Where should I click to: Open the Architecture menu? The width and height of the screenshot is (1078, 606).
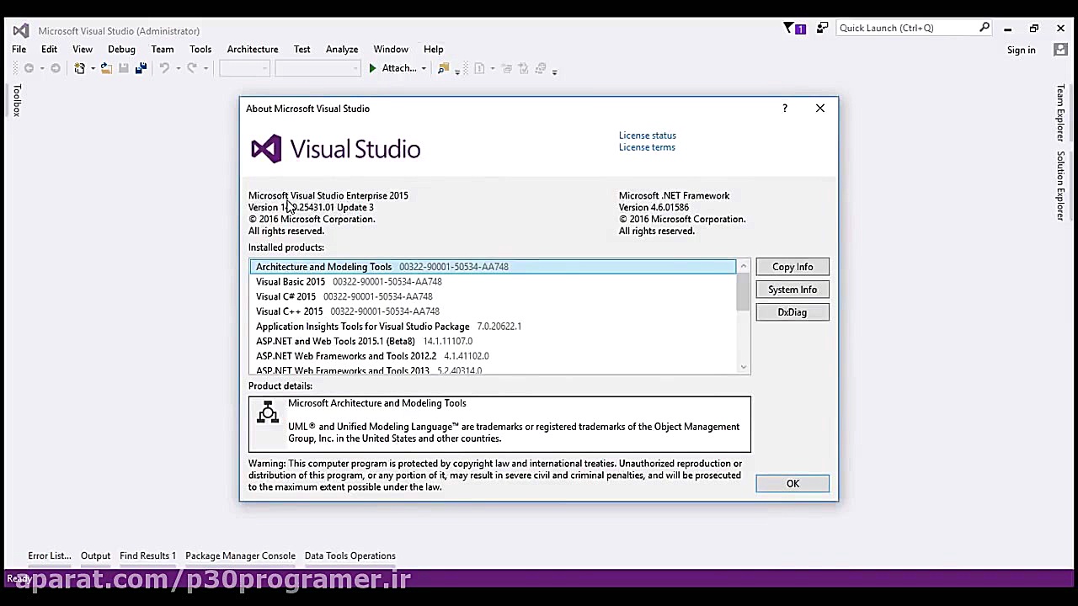tap(253, 49)
